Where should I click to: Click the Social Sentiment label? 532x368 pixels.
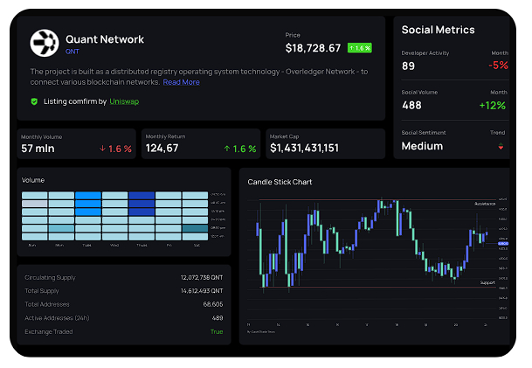tap(424, 133)
